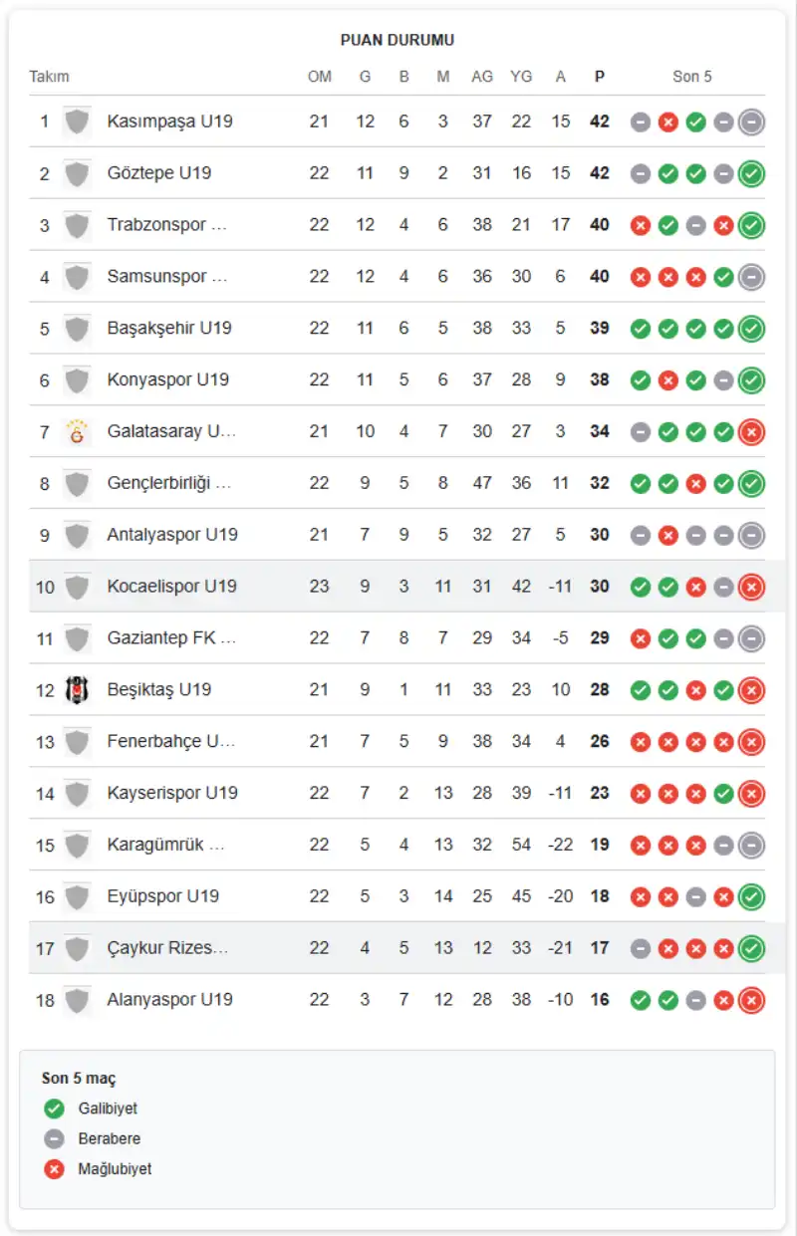The image size is (797, 1236).
Task: Open Konyaspor U19 team page
Action: [x=168, y=379]
